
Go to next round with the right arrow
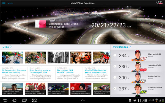[x=162, y=25]
